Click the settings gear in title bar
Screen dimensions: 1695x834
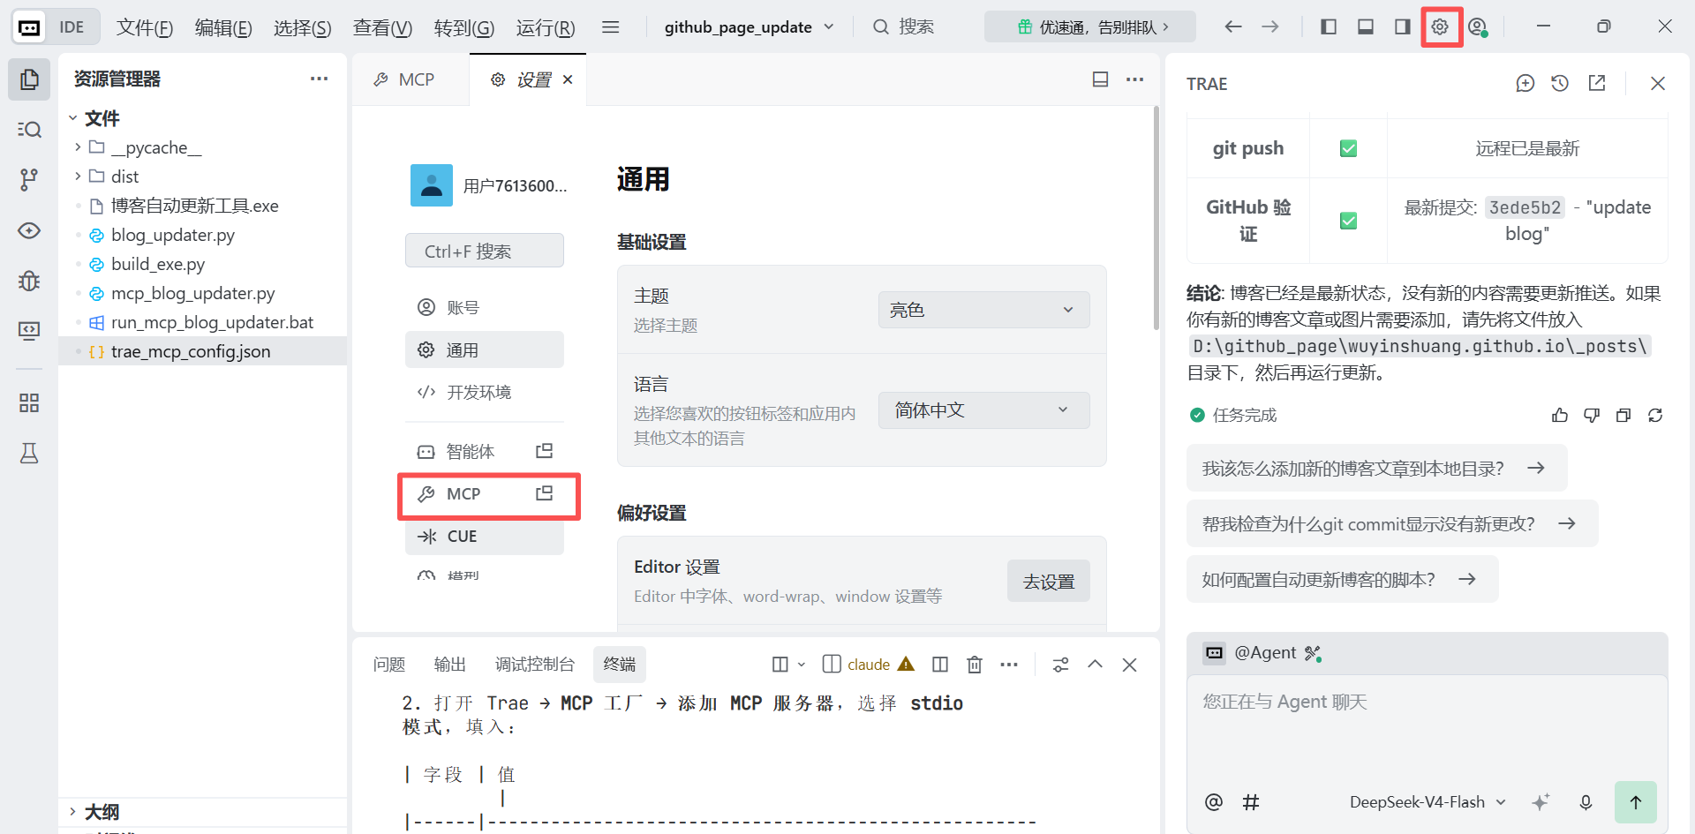tap(1440, 26)
